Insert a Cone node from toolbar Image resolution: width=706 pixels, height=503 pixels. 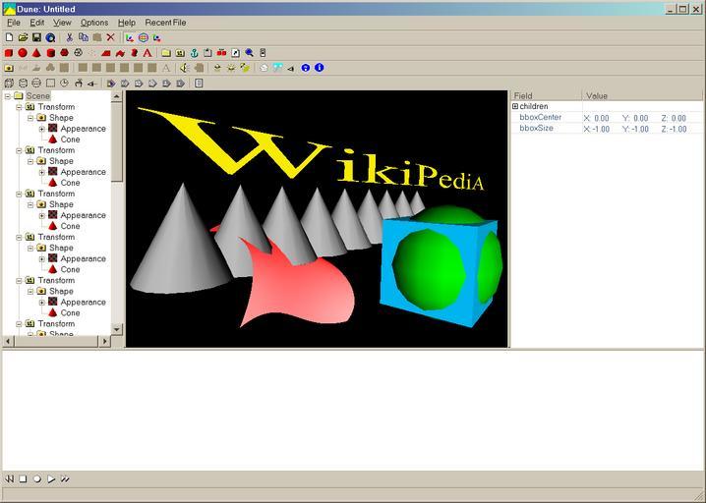[x=36, y=53]
